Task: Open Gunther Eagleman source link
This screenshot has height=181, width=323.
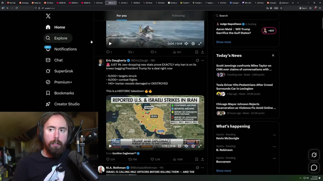Action: tap(124, 153)
